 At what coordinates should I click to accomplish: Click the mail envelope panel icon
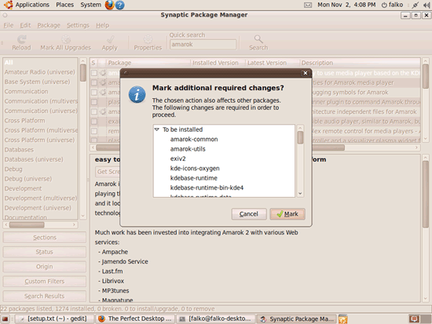click(x=308, y=5)
